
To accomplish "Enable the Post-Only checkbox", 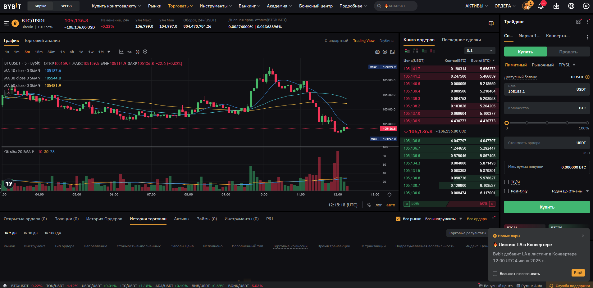I will (x=506, y=191).
